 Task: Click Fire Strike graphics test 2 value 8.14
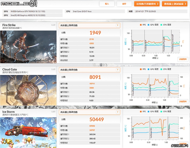91,52
